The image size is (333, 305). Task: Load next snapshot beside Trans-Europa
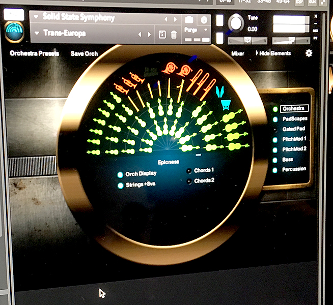point(149,35)
